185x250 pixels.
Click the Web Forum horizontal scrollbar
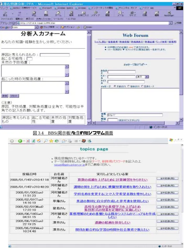pos(135,123)
